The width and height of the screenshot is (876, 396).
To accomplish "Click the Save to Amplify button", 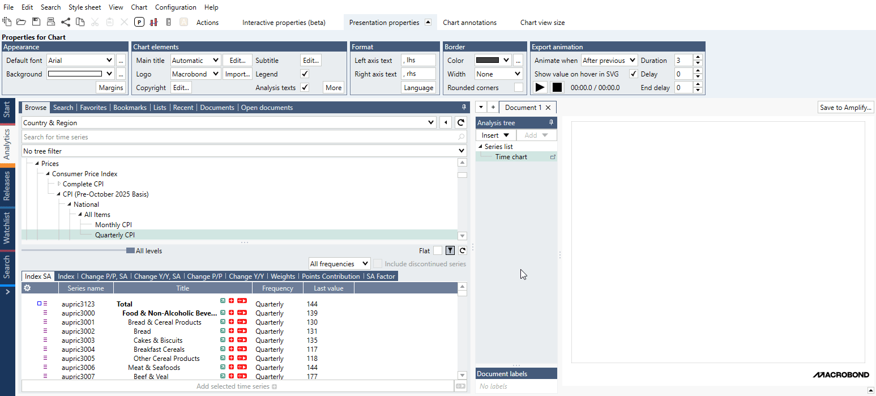I will 845,108.
